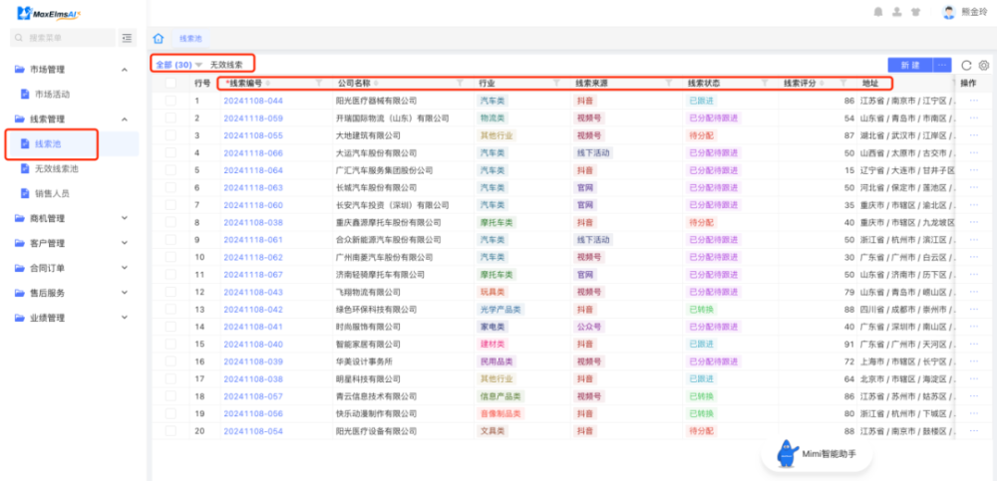Collapse the 市场管理 menu group
Viewport: 997px width, 481px height.
pos(125,70)
